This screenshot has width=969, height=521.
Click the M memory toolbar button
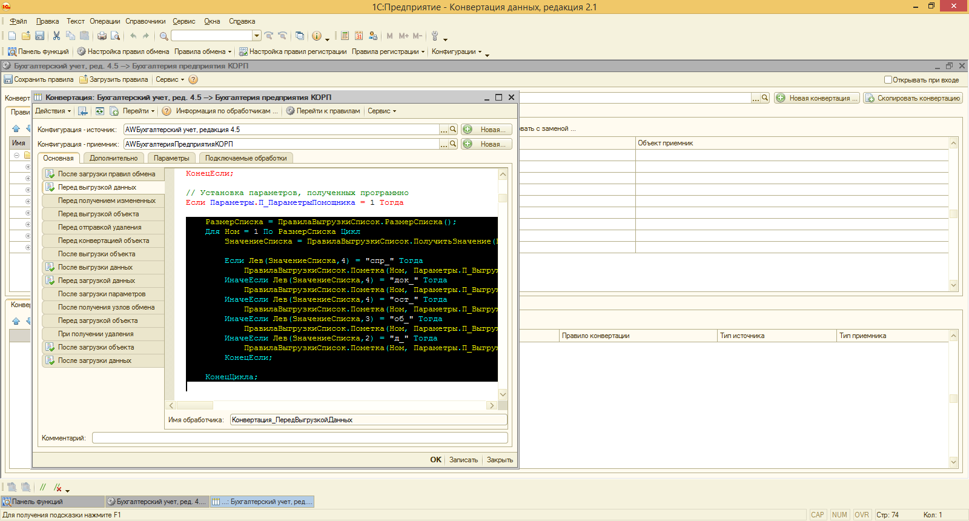pos(389,36)
